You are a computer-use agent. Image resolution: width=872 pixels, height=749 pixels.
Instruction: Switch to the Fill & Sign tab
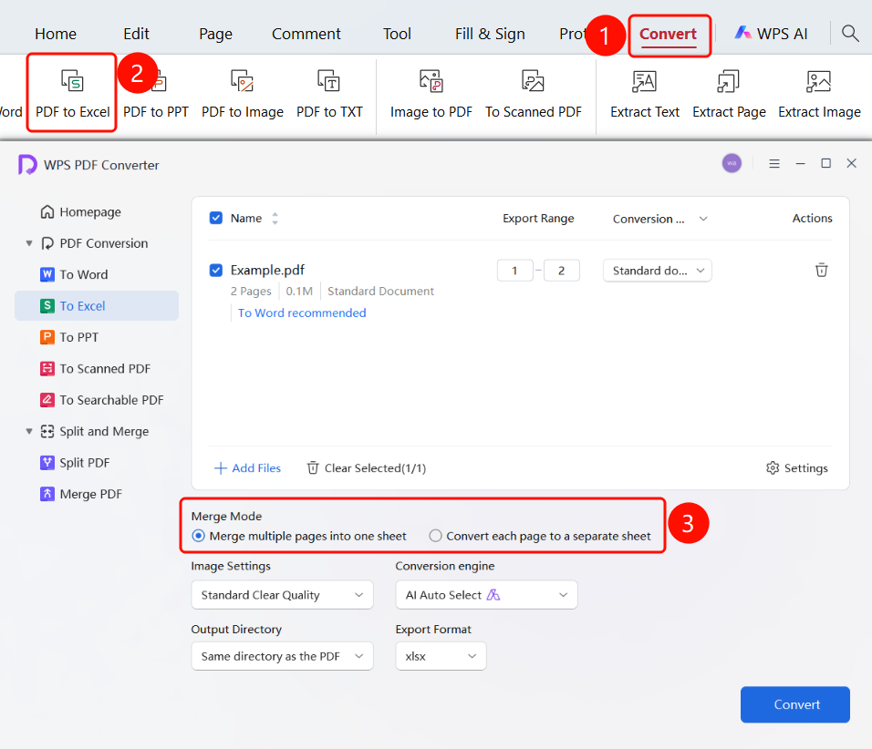pos(490,34)
